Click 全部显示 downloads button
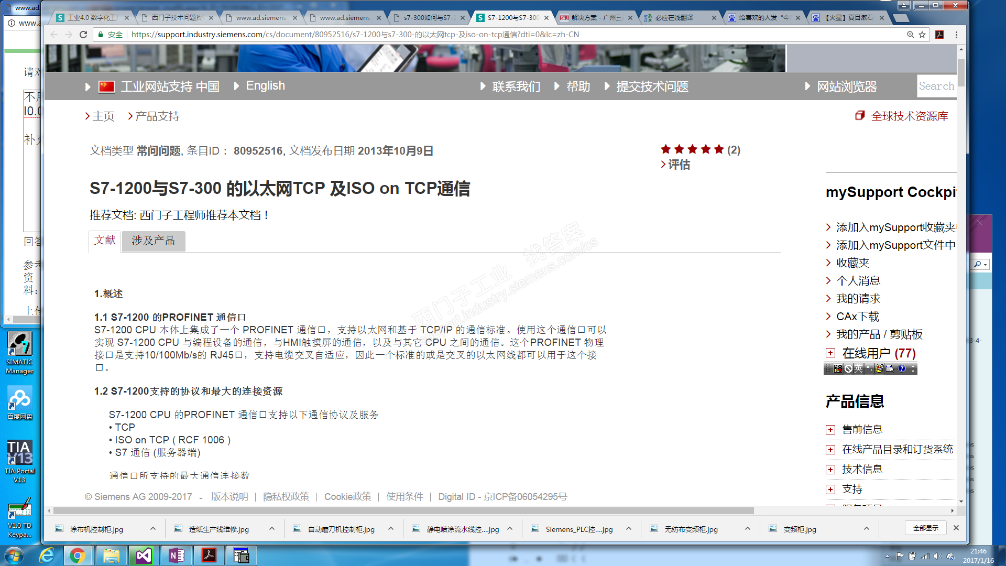1006x566 pixels. click(925, 528)
